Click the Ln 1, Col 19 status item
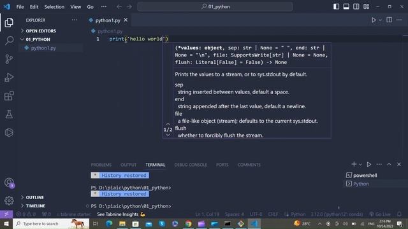This screenshot has height=229, width=408. click(x=207, y=214)
